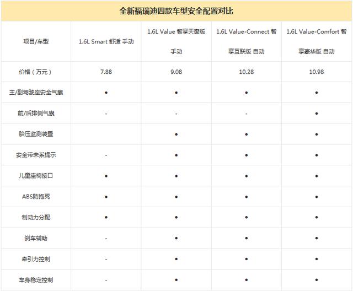This screenshot has height=291, width=353.
Task: Click the 安全带未系提示 dash under Smart 舒适
Action: pyautogui.click(x=106, y=155)
